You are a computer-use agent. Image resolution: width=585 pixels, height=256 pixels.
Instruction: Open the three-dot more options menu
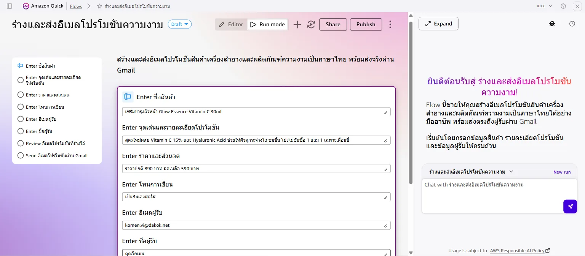point(390,24)
